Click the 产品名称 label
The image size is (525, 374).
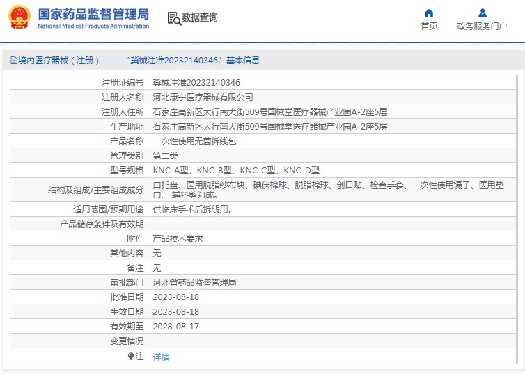click(x=127, y=141)
